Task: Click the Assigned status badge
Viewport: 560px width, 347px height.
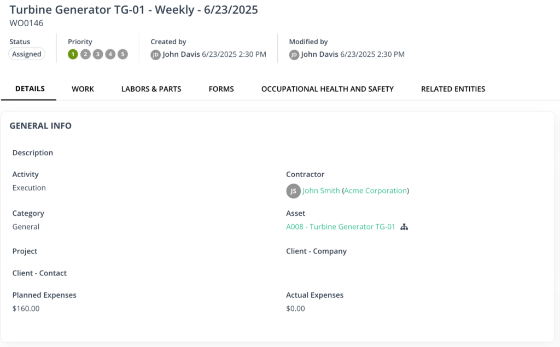Action: pos(26,54)
